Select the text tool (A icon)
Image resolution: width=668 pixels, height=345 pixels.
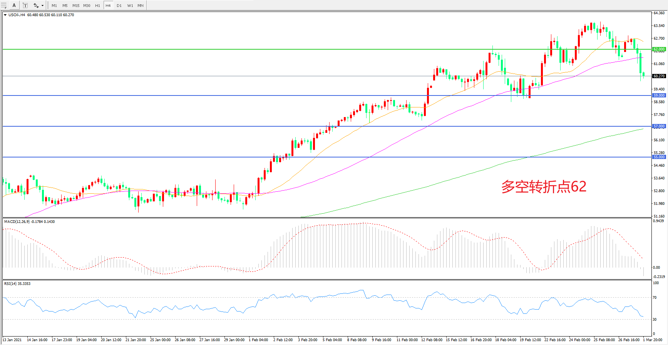[14, 5]
